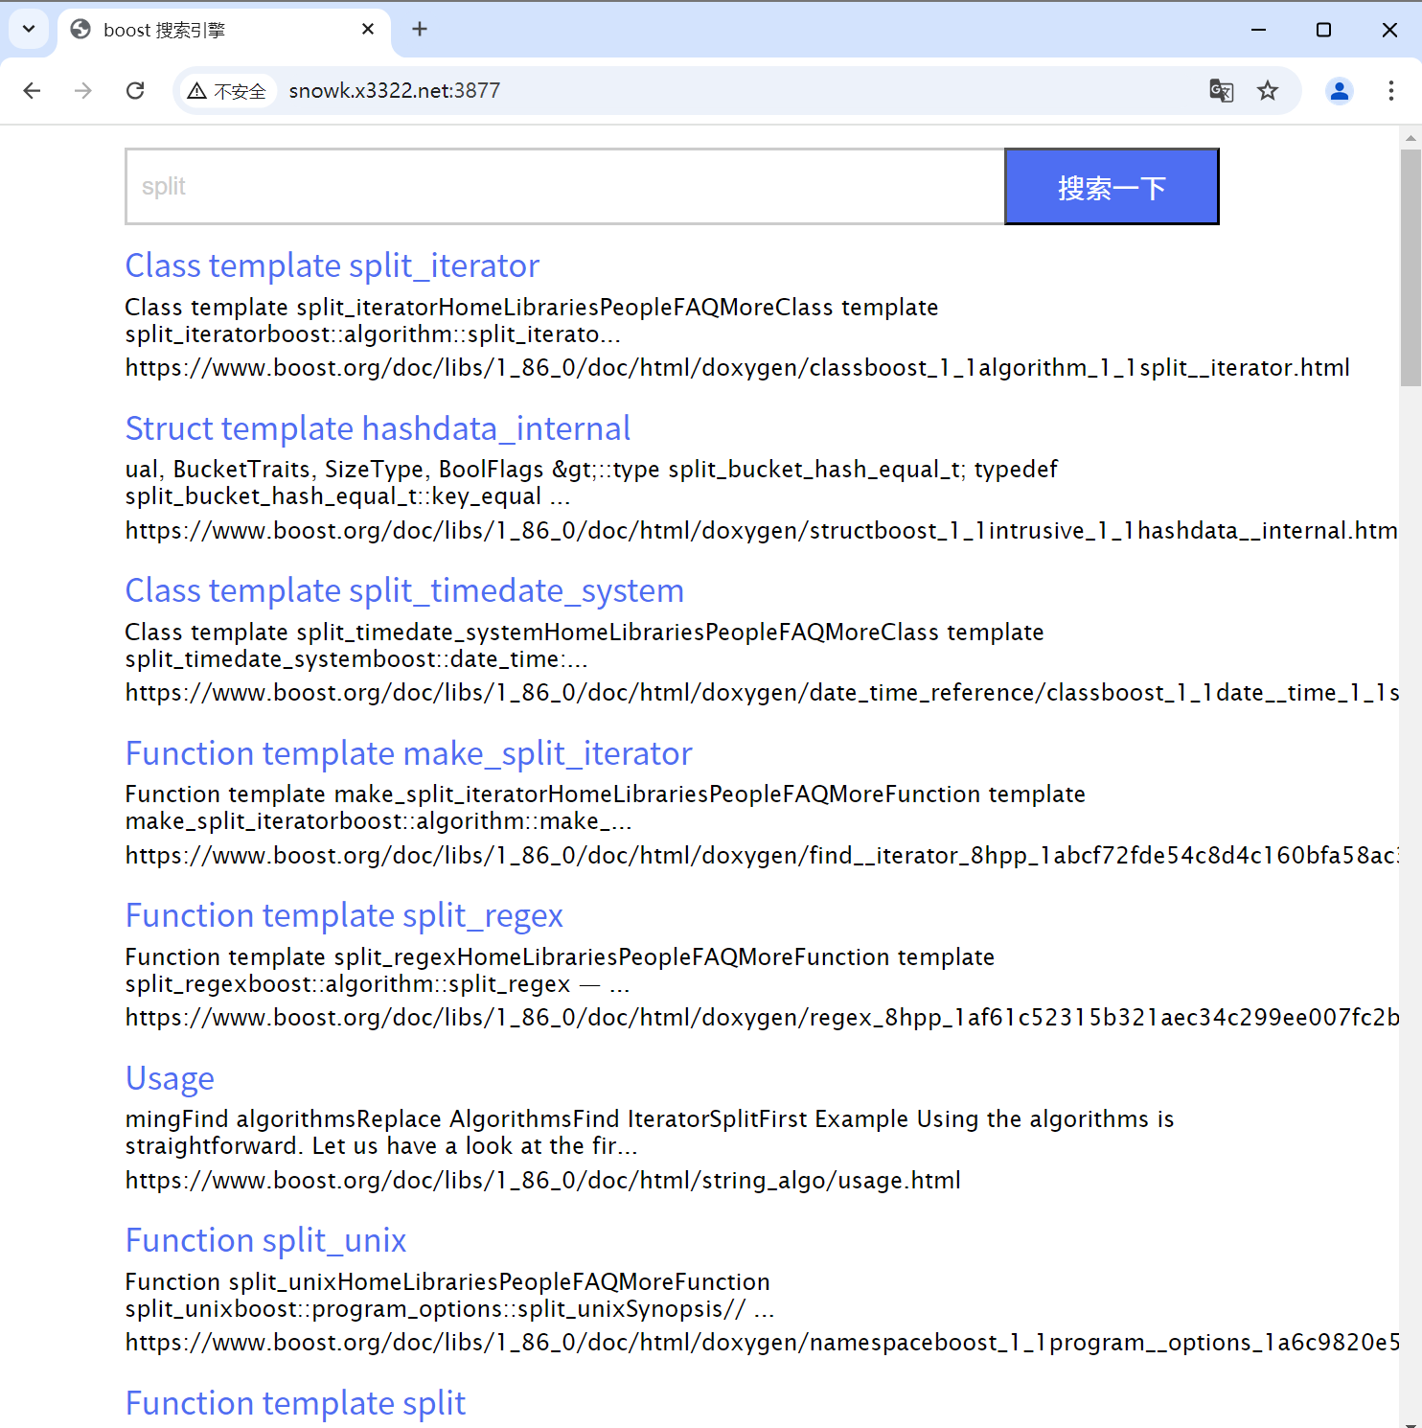1422x1428 pixels.
Task: Click the mingFind algorithmsReplace snippet text
Action: [x=650, y=1133]
